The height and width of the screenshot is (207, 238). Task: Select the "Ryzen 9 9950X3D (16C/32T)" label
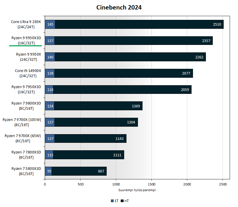26,41
